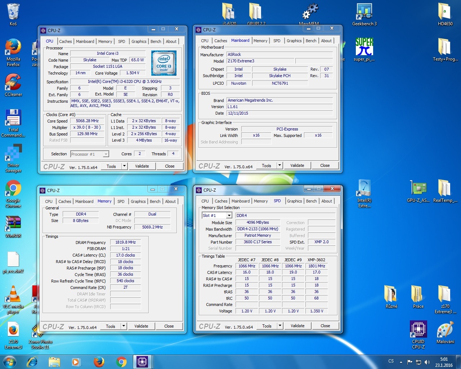Click the taskbar clock showing 5:01
461x369 pixels.
[444, 362]
